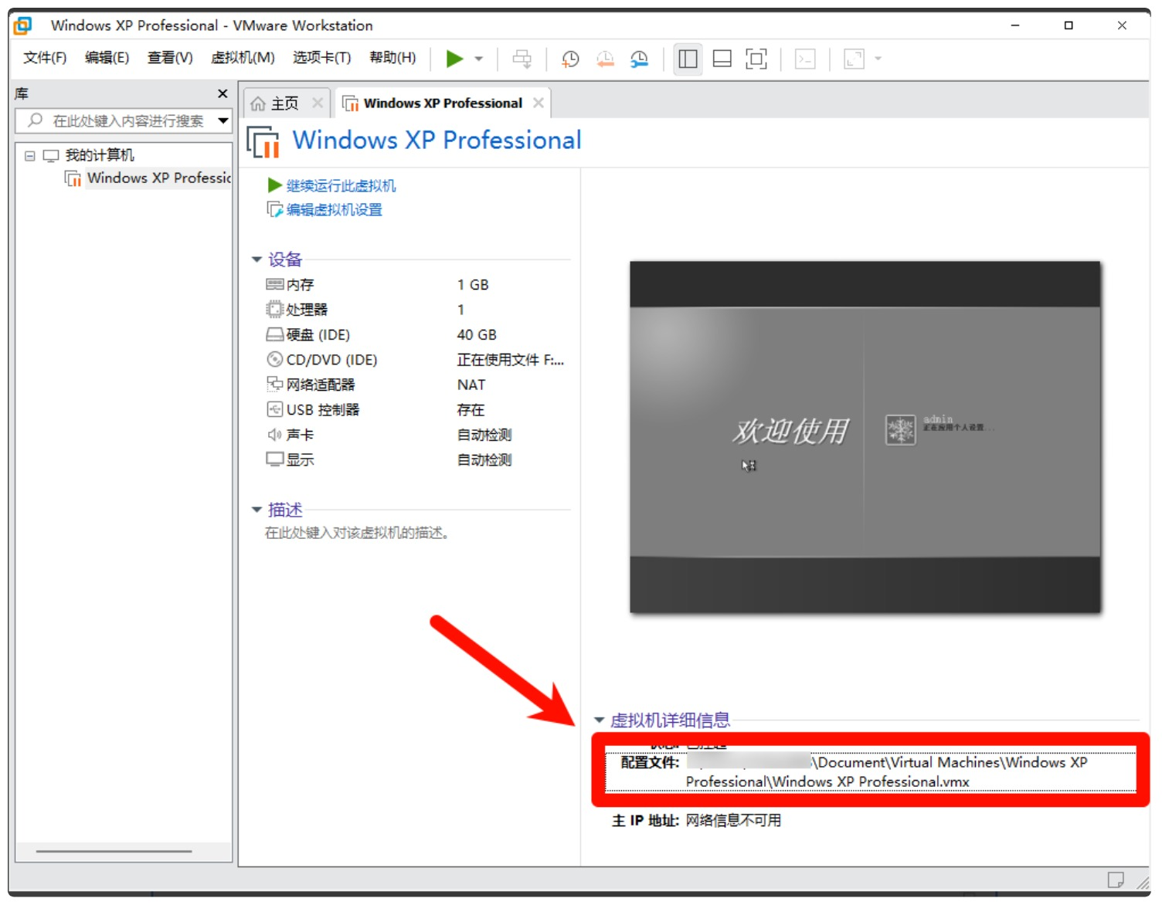Open library search filter dropdown
This screenshot has width=1162, height=905.
pos(223,120)
